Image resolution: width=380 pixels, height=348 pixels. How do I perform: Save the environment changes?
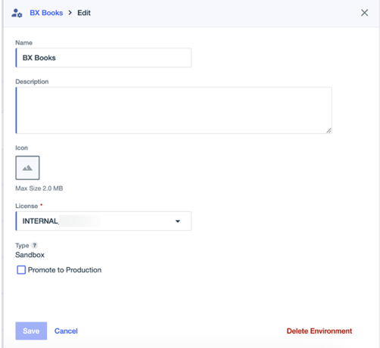click(31, 331)
